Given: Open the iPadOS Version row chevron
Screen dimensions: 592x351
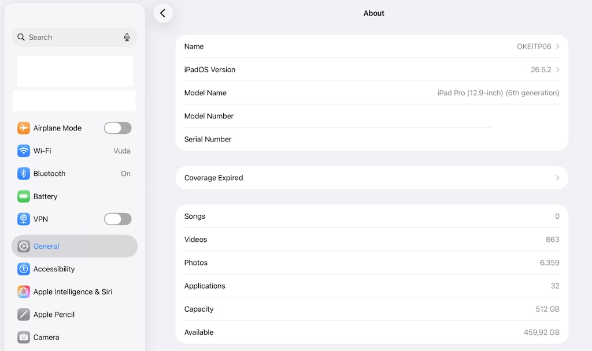Looking at the screenshot, I should point(558,70).
